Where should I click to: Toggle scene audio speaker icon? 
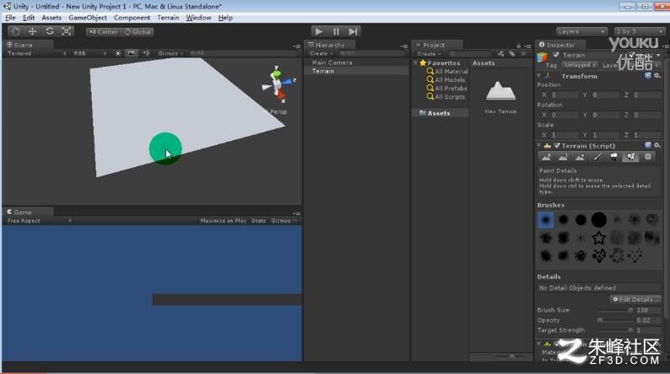(146, 53)
